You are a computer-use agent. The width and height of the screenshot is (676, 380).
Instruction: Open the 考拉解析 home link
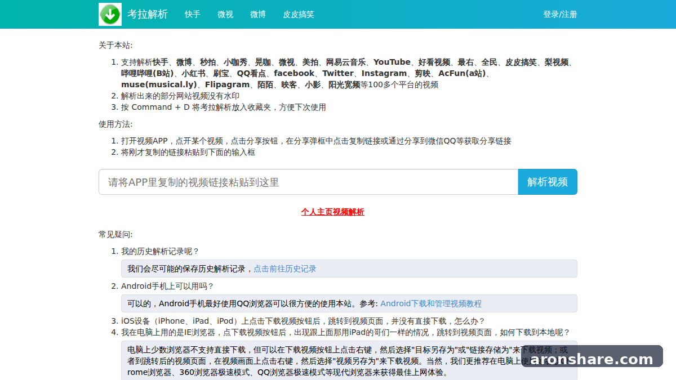click(x=148, y=14)
